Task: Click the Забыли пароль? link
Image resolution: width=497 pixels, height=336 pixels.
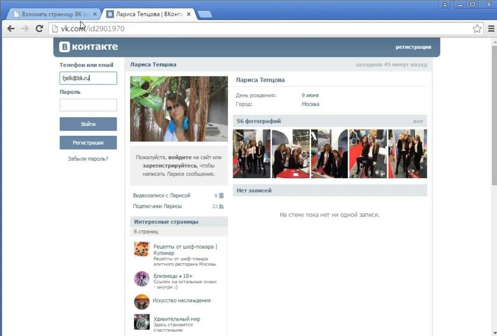Action: pos(88,159)
